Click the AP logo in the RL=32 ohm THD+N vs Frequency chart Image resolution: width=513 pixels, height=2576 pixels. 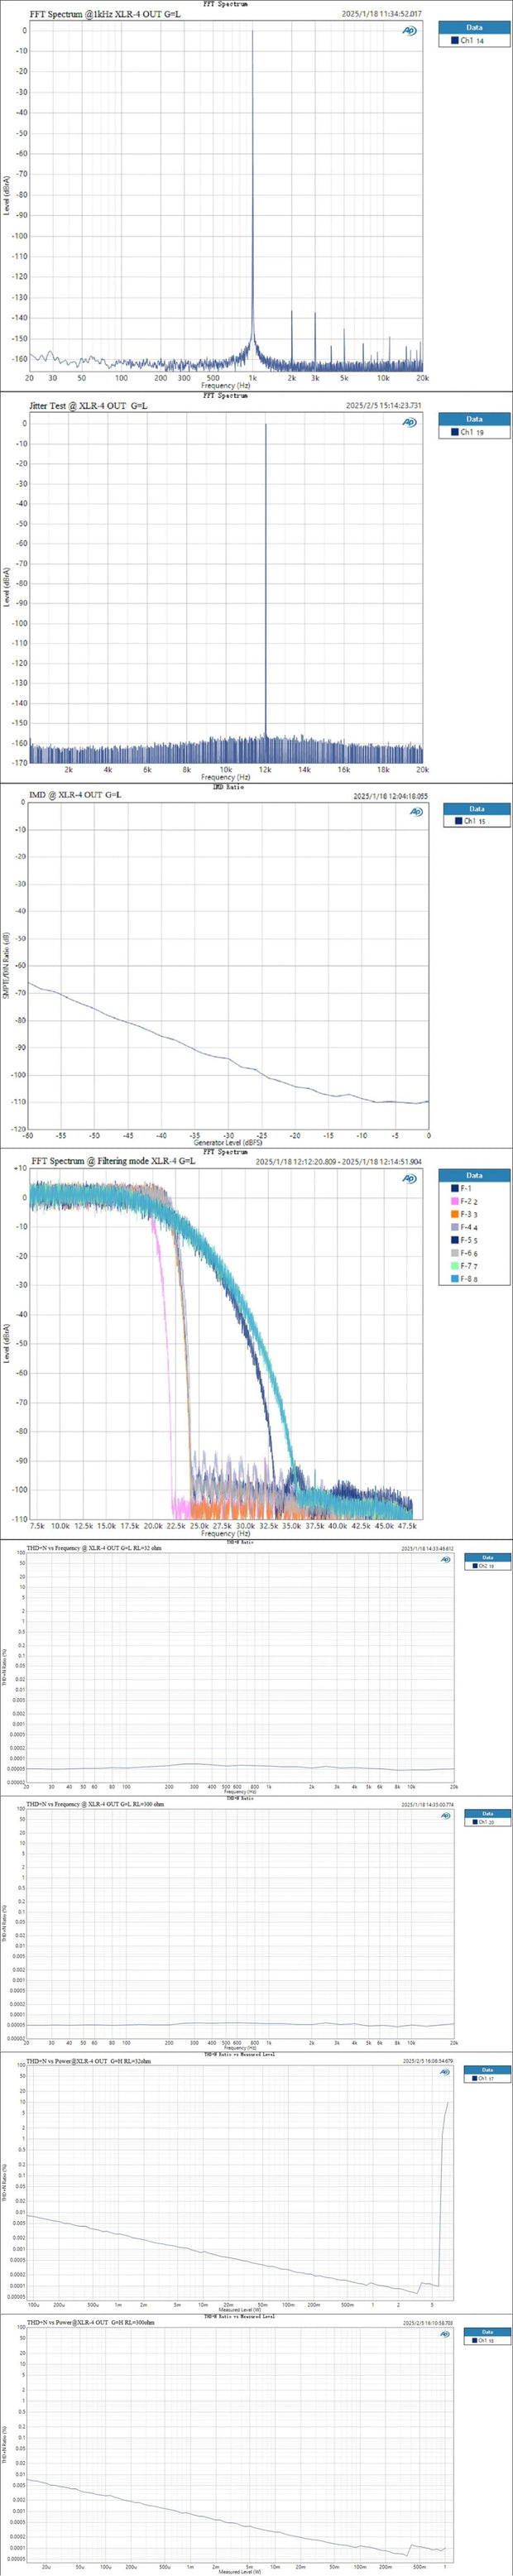point(445,1560)
